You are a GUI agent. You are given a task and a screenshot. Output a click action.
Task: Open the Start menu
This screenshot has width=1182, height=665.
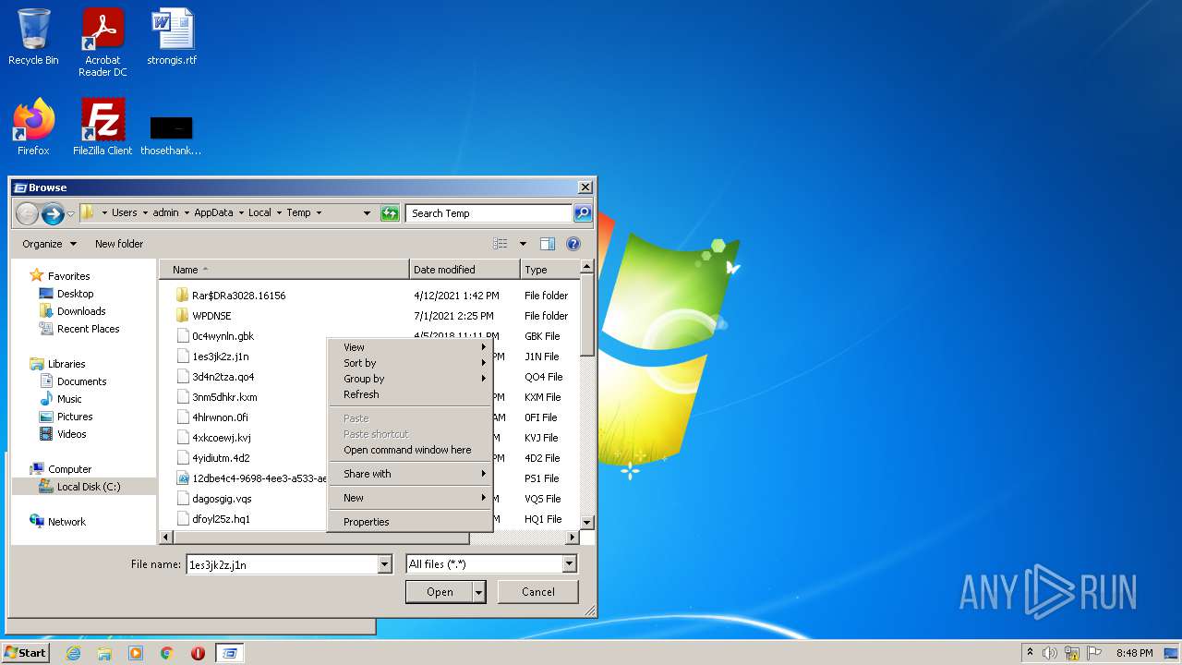click(26, 652)
